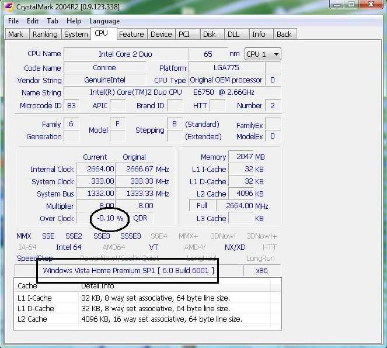The image size is (387, 348).
Task: Click the VT feature label
Action: coord(154,247)
